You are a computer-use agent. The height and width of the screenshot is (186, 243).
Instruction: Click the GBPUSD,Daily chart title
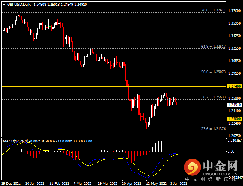coord(19,5)
